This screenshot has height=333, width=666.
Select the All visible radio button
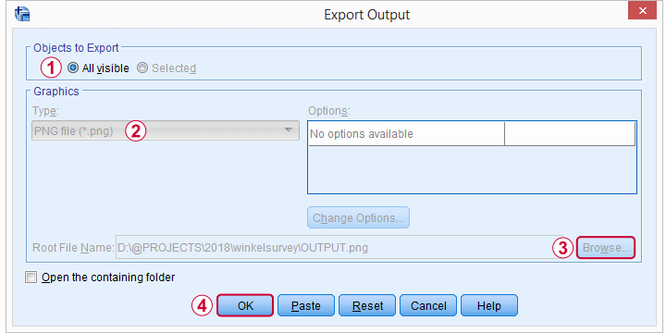pyautogui.click(x=73, y=68)
